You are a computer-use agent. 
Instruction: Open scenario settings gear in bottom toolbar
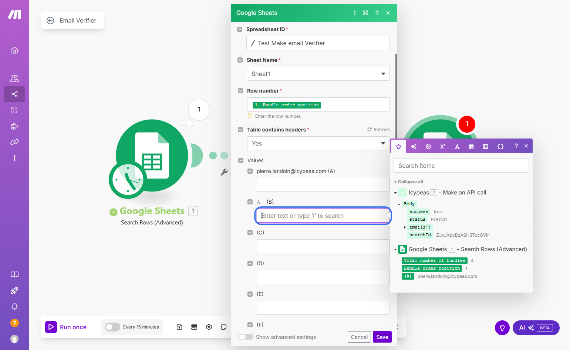click(x=209, y=327)
